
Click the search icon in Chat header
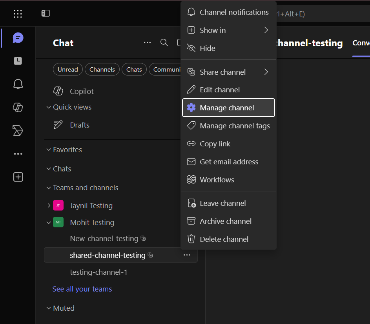164,43
